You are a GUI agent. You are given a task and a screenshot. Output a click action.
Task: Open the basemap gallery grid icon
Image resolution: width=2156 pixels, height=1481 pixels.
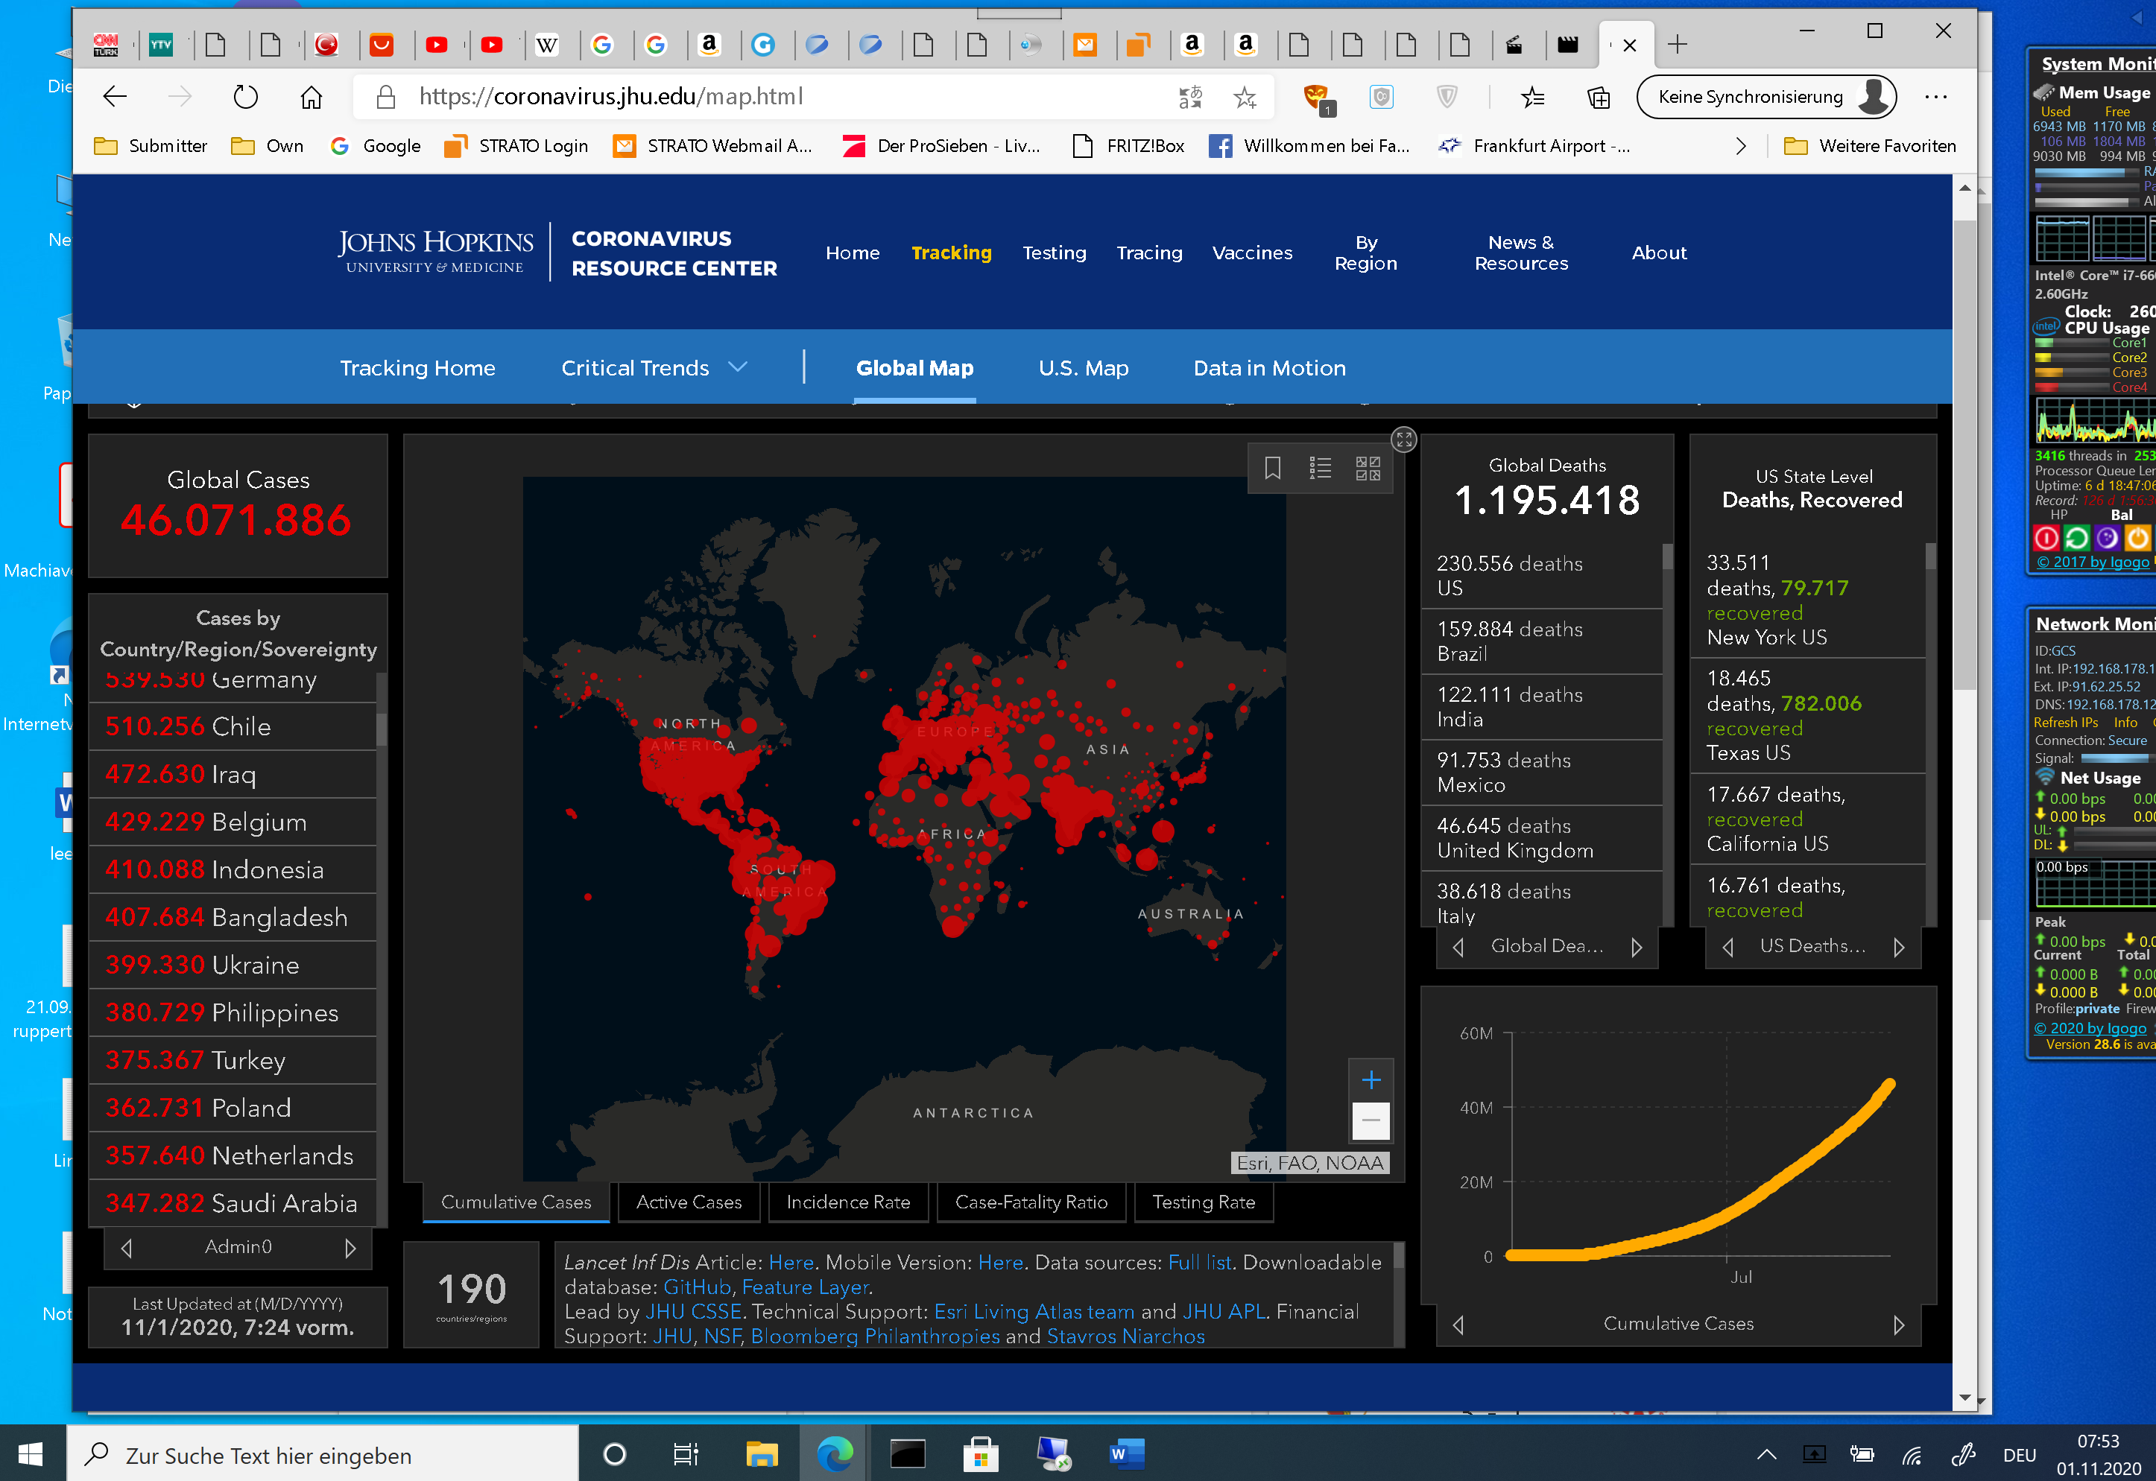point(1368,468)
